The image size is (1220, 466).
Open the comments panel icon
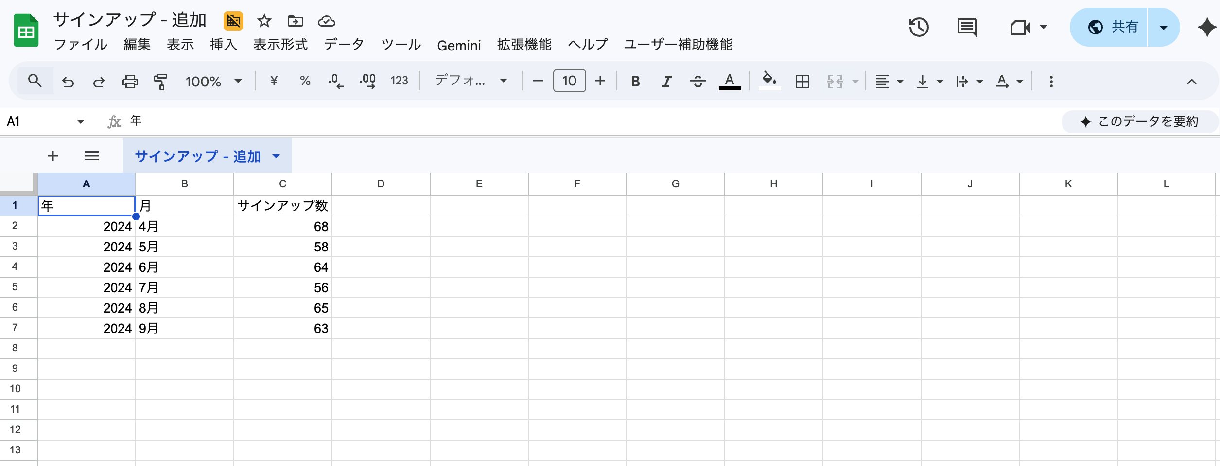click(967, 28)
